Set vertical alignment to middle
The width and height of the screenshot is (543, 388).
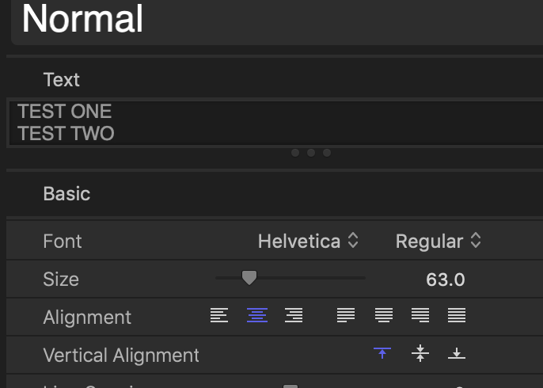(420, 354)
